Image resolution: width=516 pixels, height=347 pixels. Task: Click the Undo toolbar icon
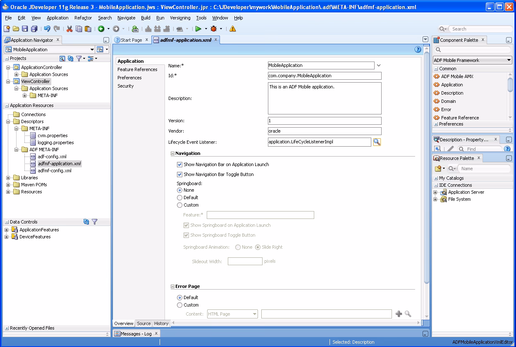[47, 29]
